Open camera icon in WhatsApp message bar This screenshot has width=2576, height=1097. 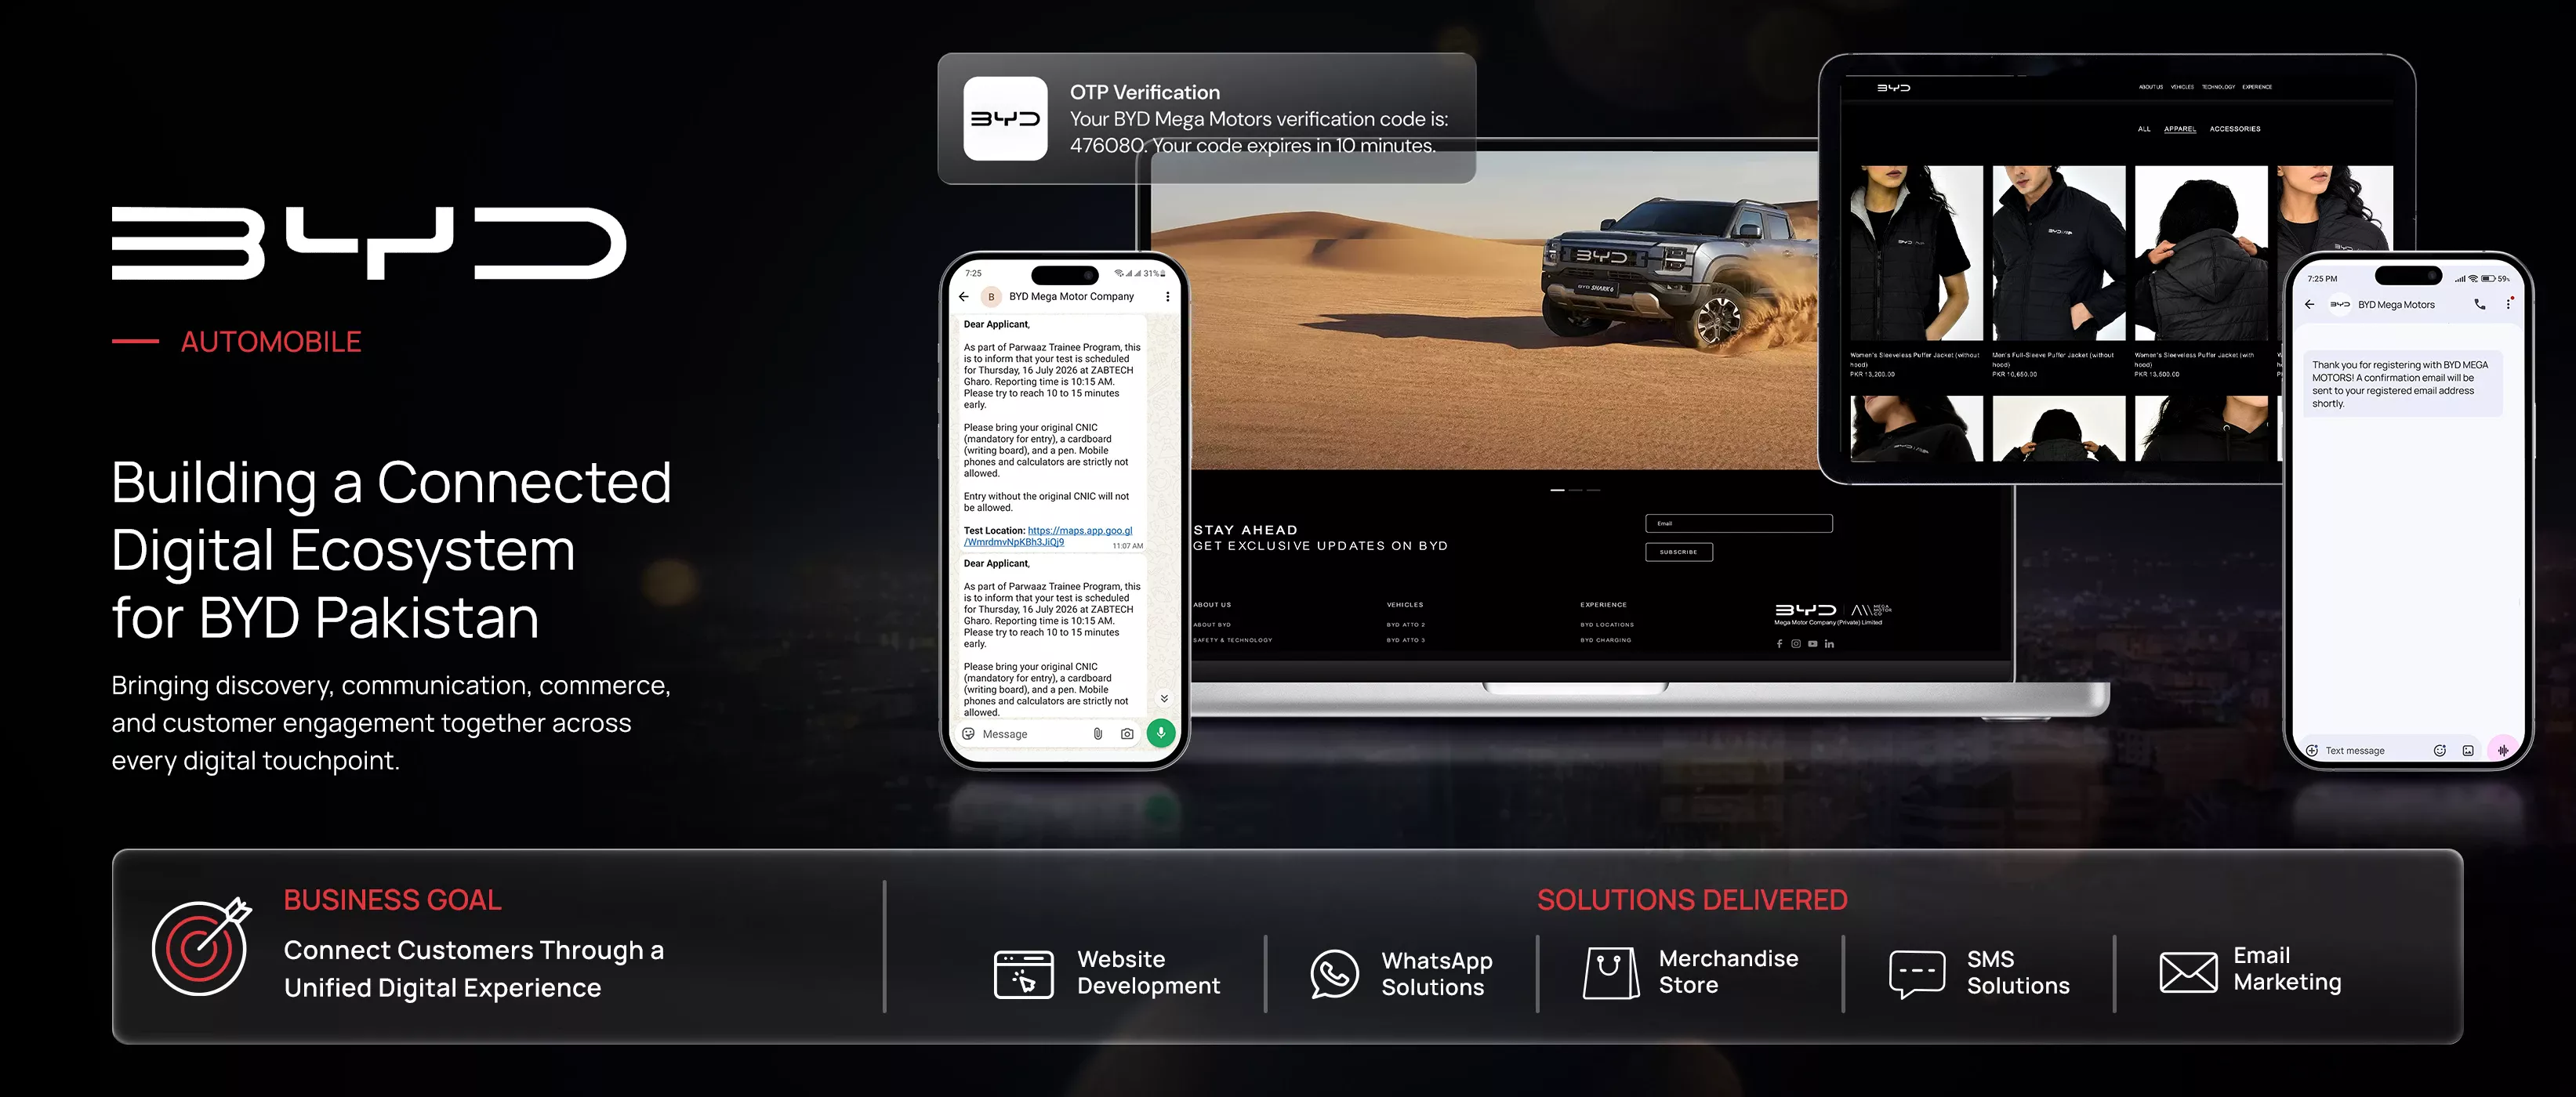pyautogui.click(x=1127, y=733)
